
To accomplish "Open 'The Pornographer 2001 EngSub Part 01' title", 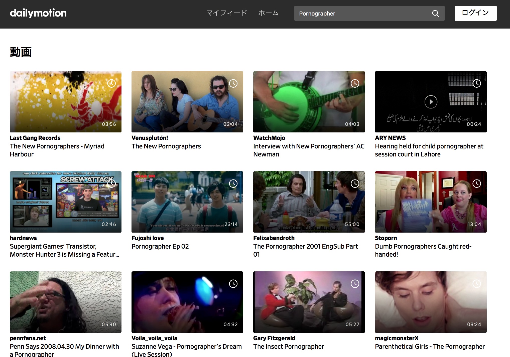I will pos(306,250).
